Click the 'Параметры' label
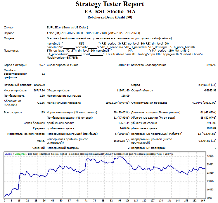Image resolution: width=218 pixels, height=203 pixels. click(x=11, y=51)
